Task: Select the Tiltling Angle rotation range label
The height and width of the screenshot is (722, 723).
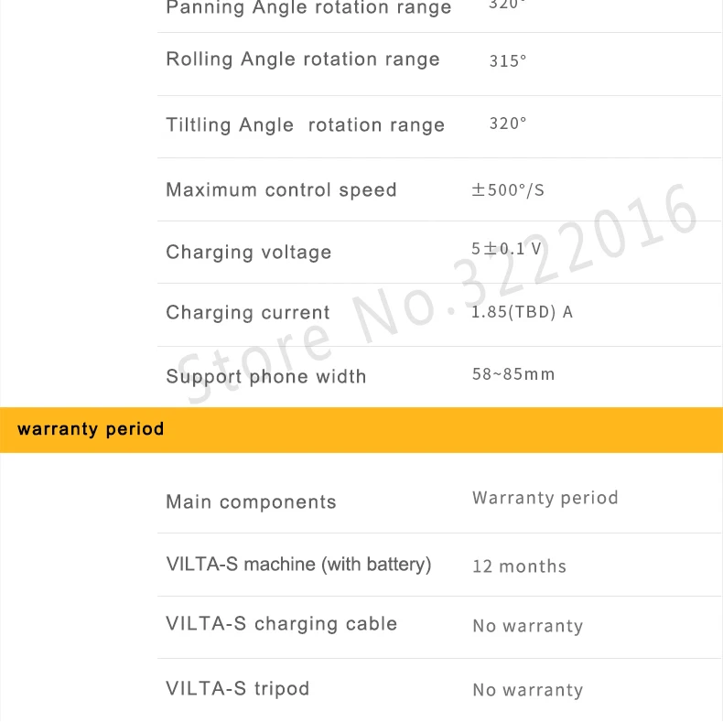Action: point(306,125)
